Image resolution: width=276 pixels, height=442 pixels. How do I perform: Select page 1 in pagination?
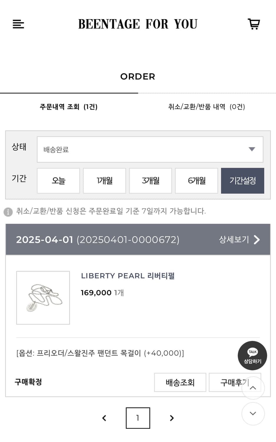pyautogui.click(x=138, y=418)
